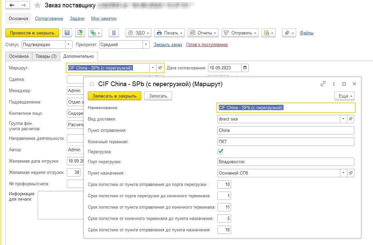Expand the Вид доставки dropdown arrow
This screenshot has width=373, height=245.
(x=343, y=119)
